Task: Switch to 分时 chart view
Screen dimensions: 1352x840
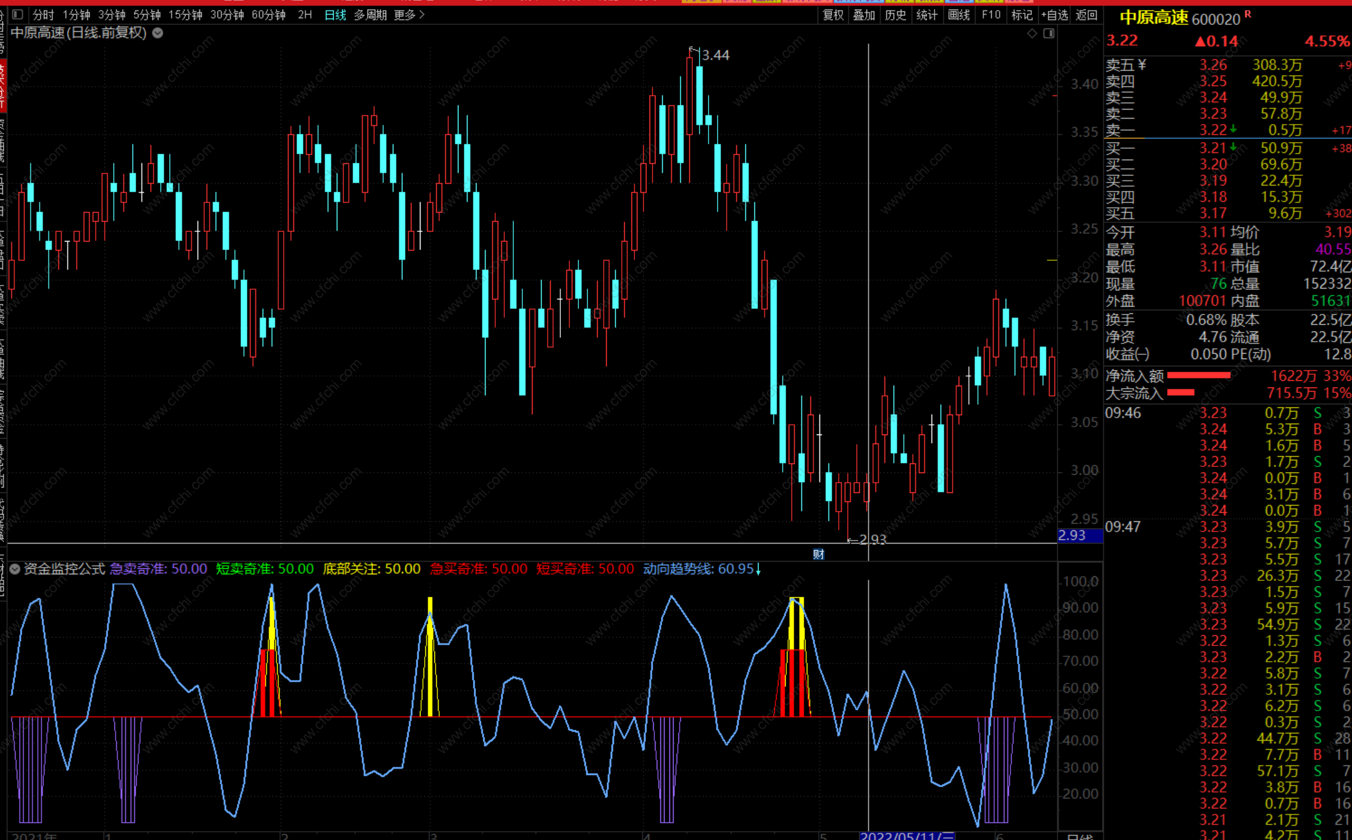Action: click(43, 14)
